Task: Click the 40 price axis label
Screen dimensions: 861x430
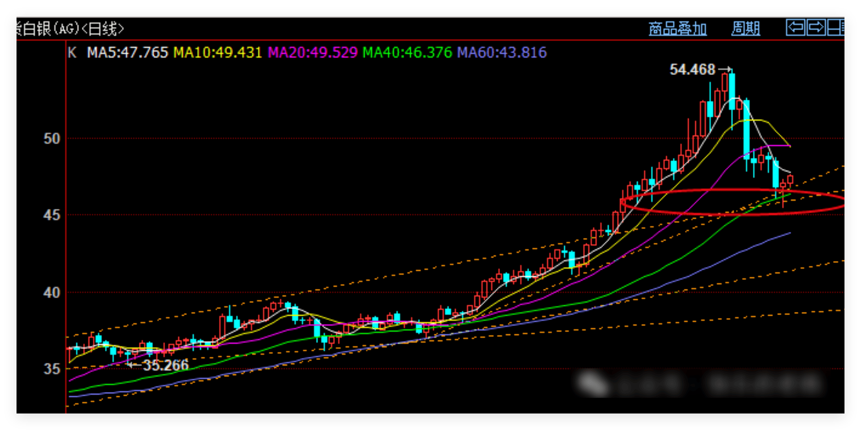Action: pyautogui.click(x=52, y=293)
